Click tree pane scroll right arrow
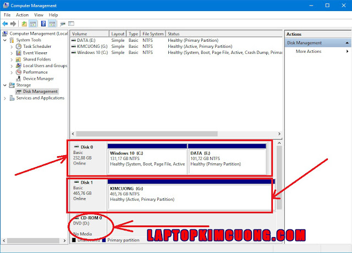352x253 pixels. point(65,241)
